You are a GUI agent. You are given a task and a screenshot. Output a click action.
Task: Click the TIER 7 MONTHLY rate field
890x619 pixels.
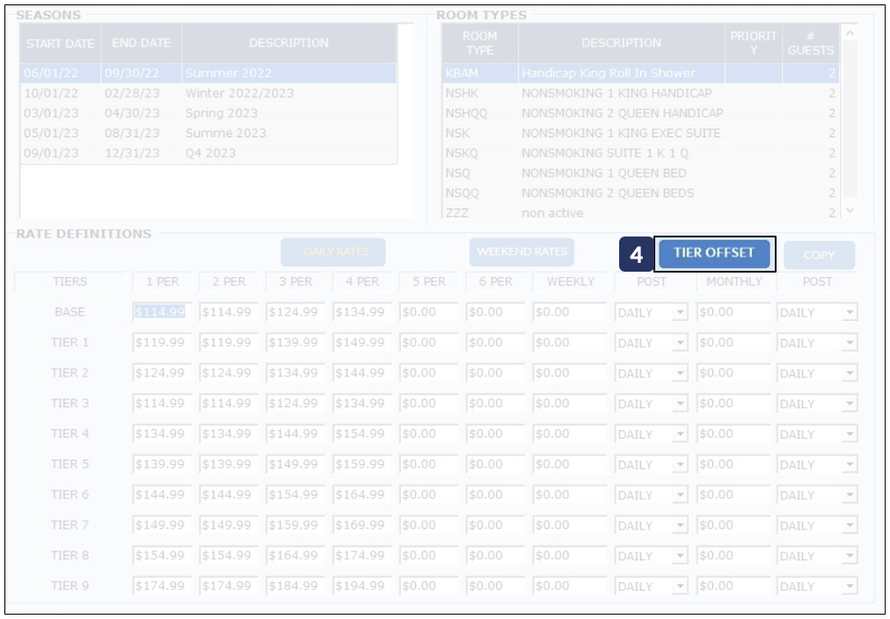pos(733,526)
